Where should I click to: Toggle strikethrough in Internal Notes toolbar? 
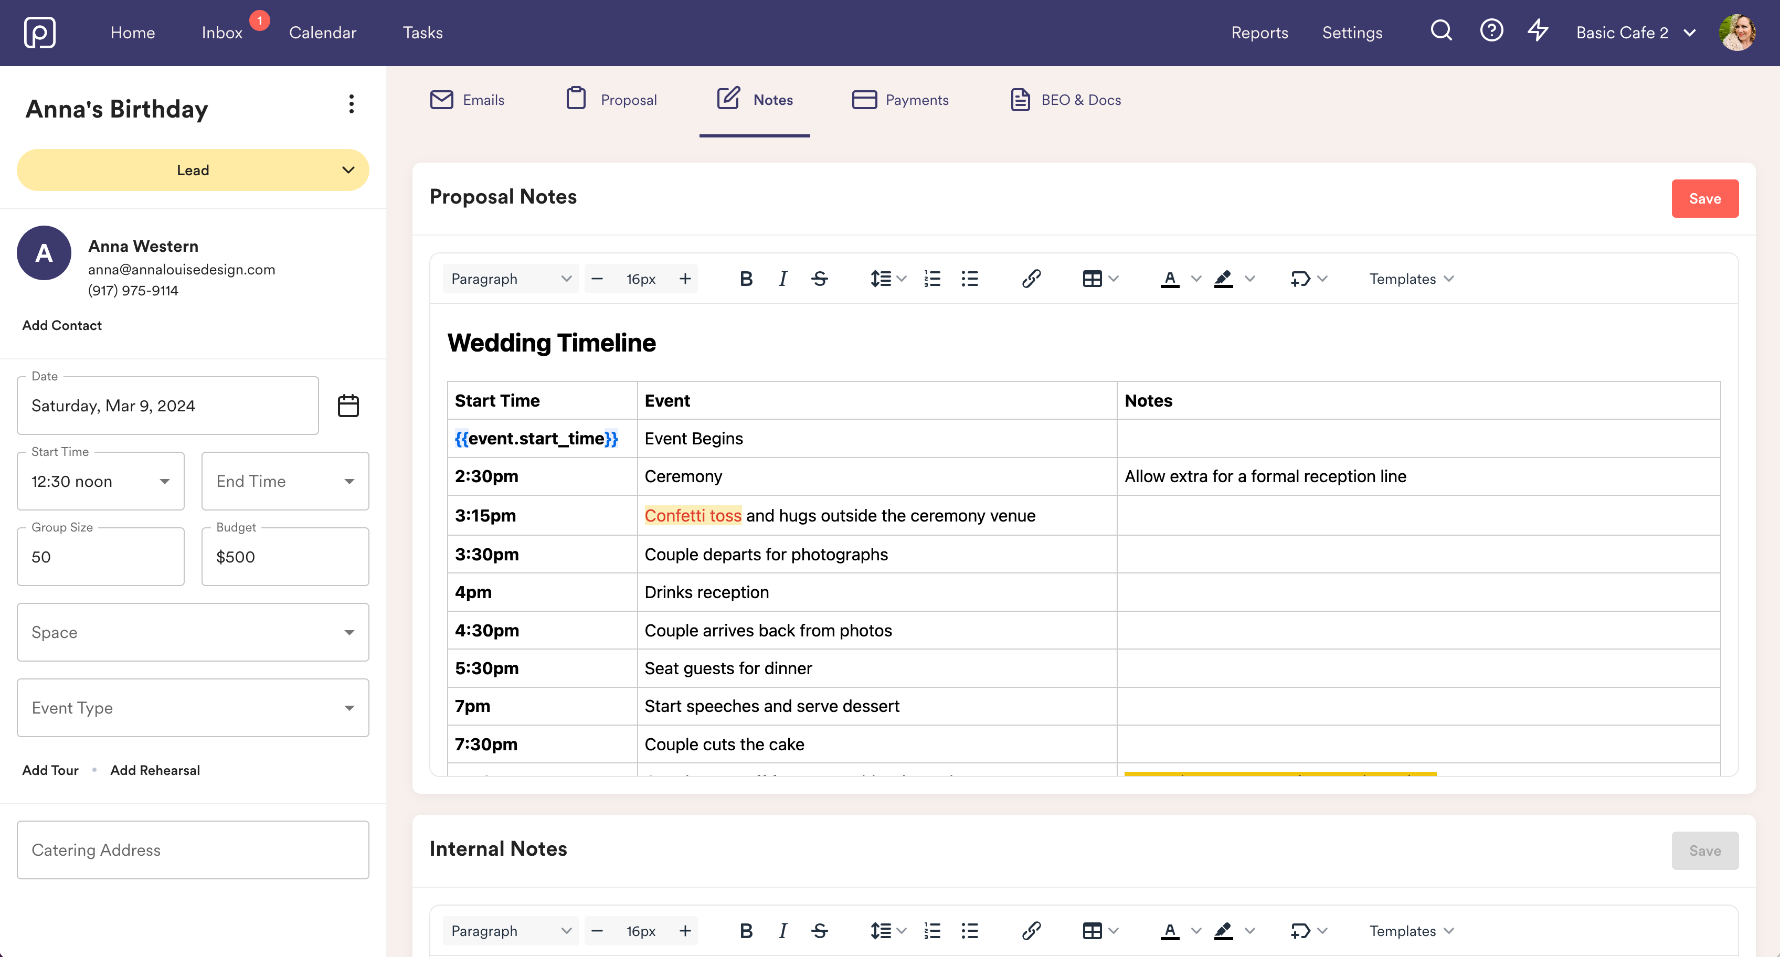tap(820, 931)
